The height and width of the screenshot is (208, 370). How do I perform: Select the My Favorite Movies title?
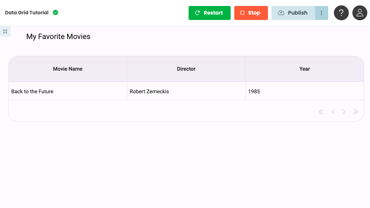coord(58,36)
